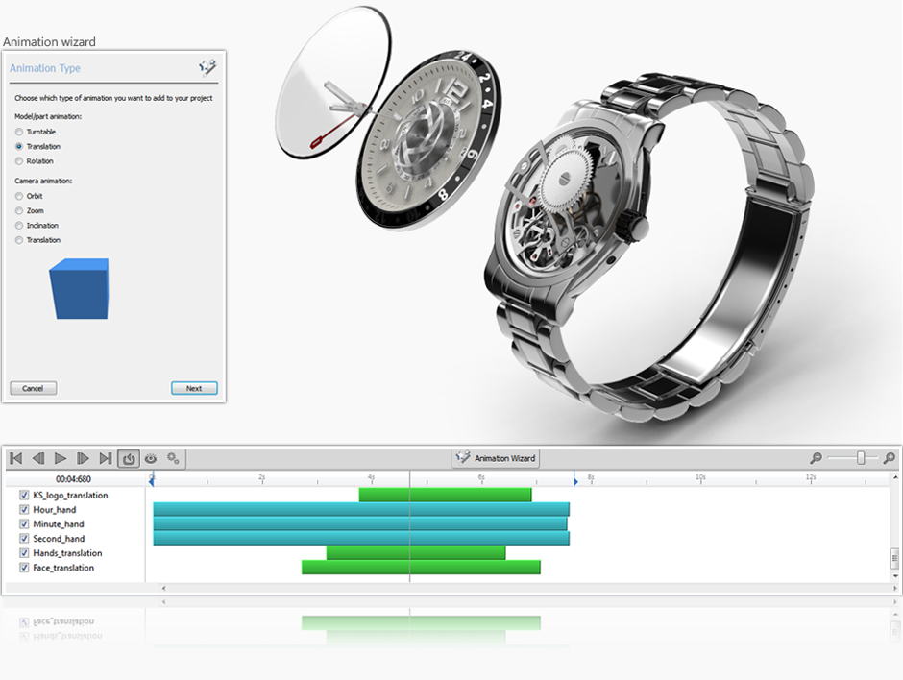Screen dimensions: 903x680
Task: Click the Face_translation green timeline bar
Action: coord(421,567)
